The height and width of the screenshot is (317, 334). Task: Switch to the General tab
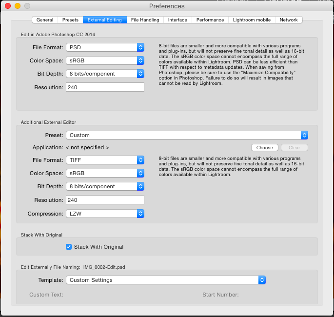(x=45, y=20)
